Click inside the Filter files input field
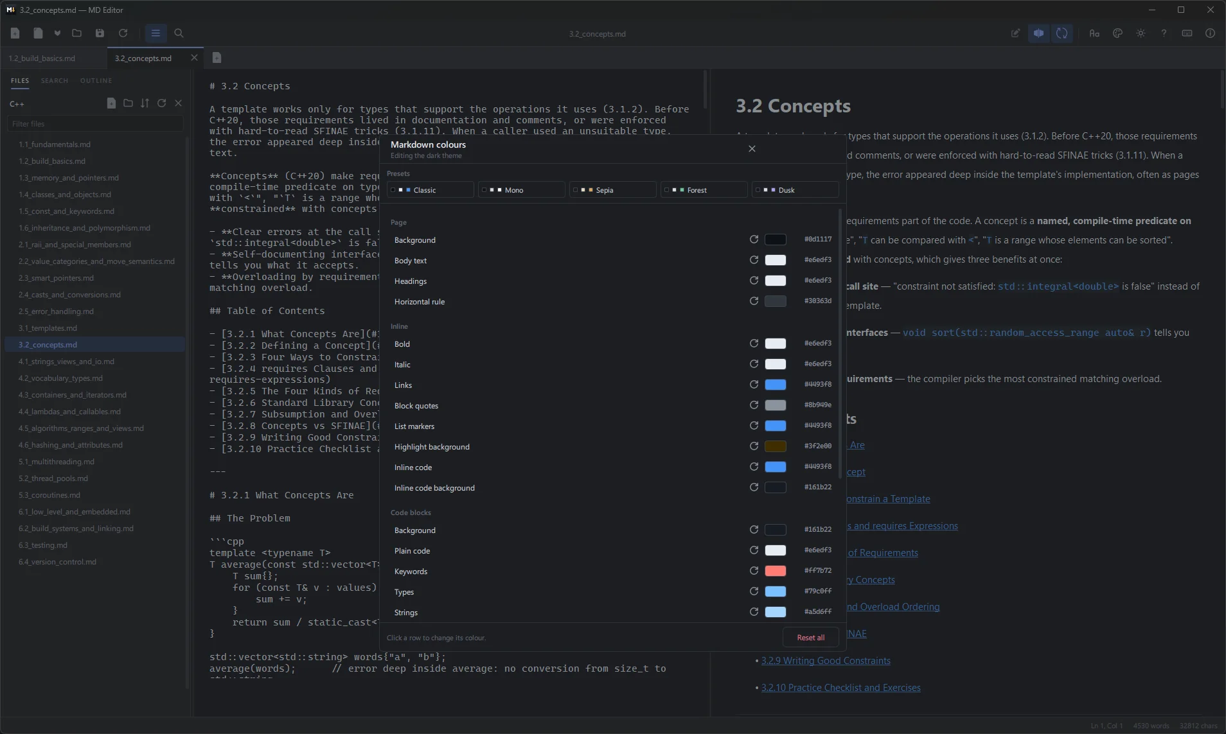Screen dimensions: 1226x734 95,124
